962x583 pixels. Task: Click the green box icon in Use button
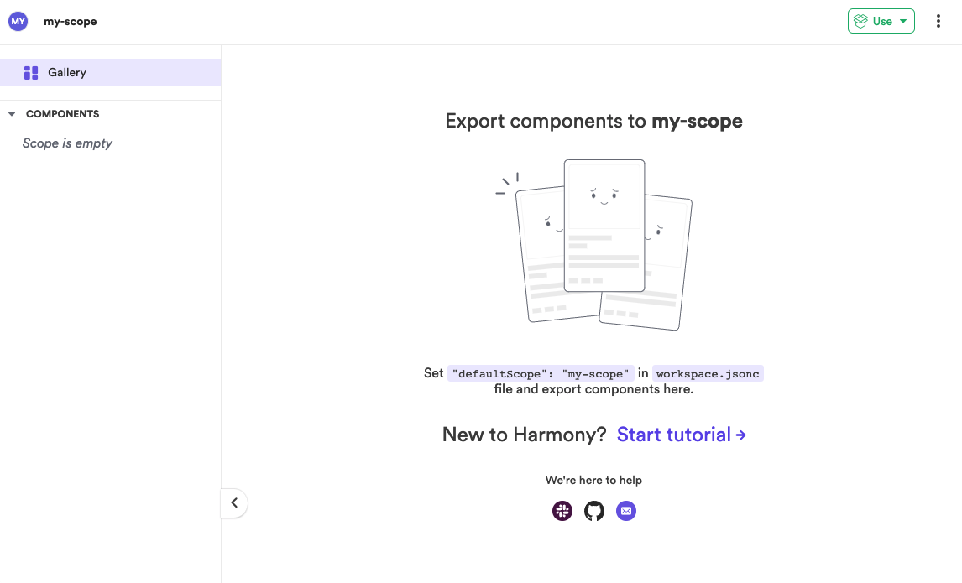860,22
